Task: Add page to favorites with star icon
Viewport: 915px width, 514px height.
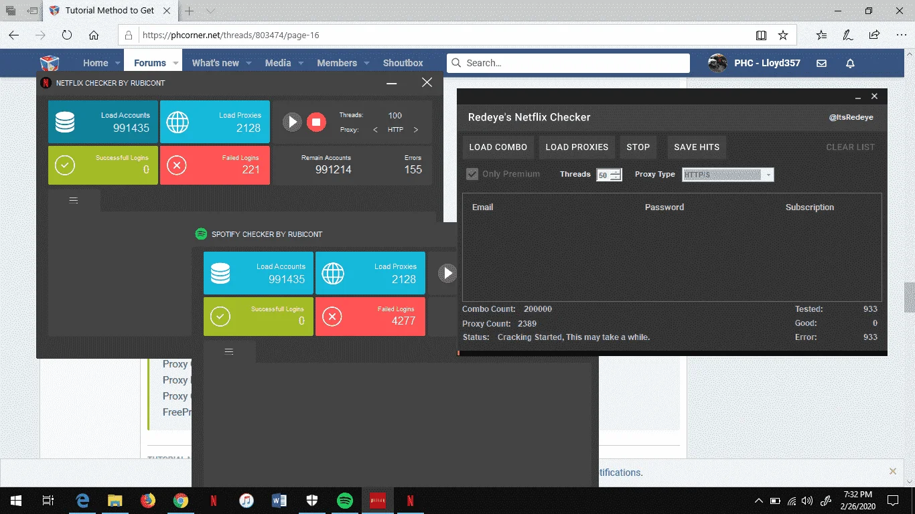Action: [782, 35]
